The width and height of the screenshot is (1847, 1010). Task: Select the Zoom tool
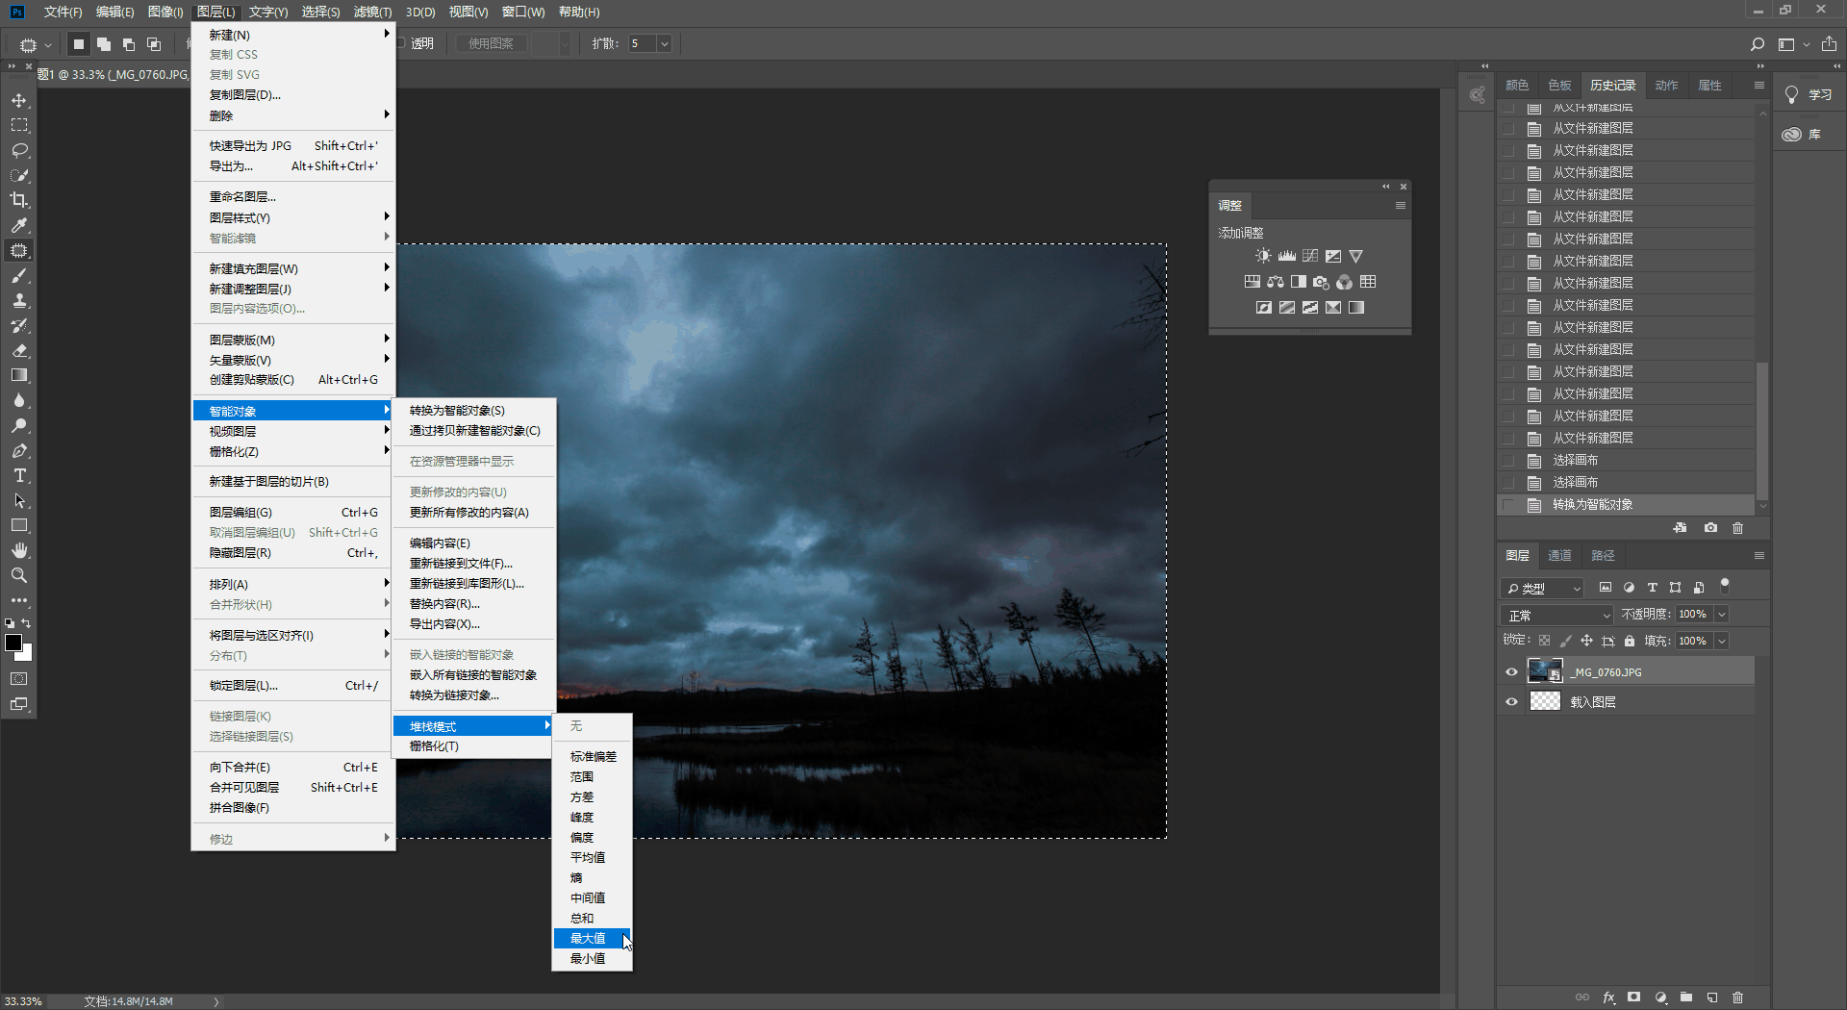[x=19, y=575]
